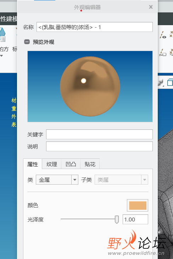The image size is (173, 259).
Task: Click the eye sketch icon in toolbar
Action: [x=163, y=35]
